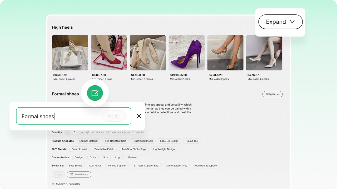Toggle the Anti-Odor Technology filter
This screenshot has height=189, width=337.
click(134, 149)
